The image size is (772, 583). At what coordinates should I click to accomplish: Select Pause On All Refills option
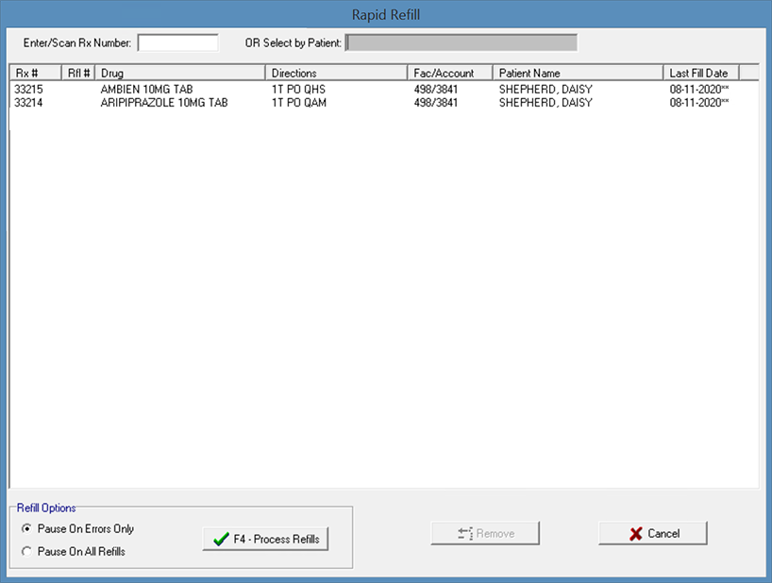[26, 551]
